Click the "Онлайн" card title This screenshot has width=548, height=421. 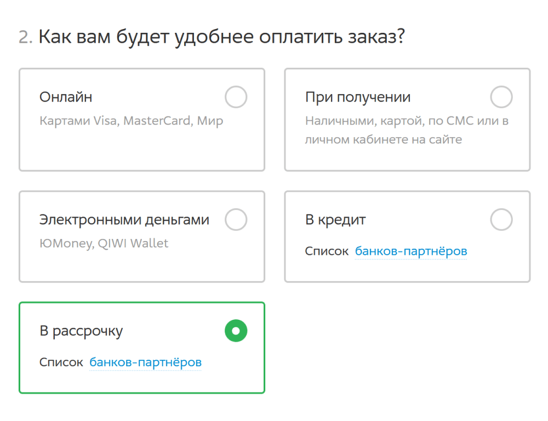(x=66, y=97)
